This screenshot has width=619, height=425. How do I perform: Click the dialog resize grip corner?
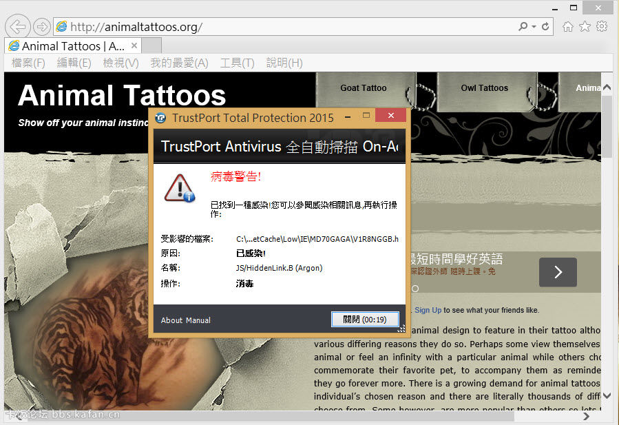401,329
